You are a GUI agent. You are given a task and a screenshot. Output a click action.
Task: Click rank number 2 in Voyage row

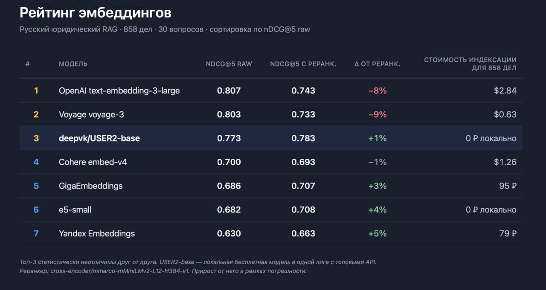pos(36,115)
